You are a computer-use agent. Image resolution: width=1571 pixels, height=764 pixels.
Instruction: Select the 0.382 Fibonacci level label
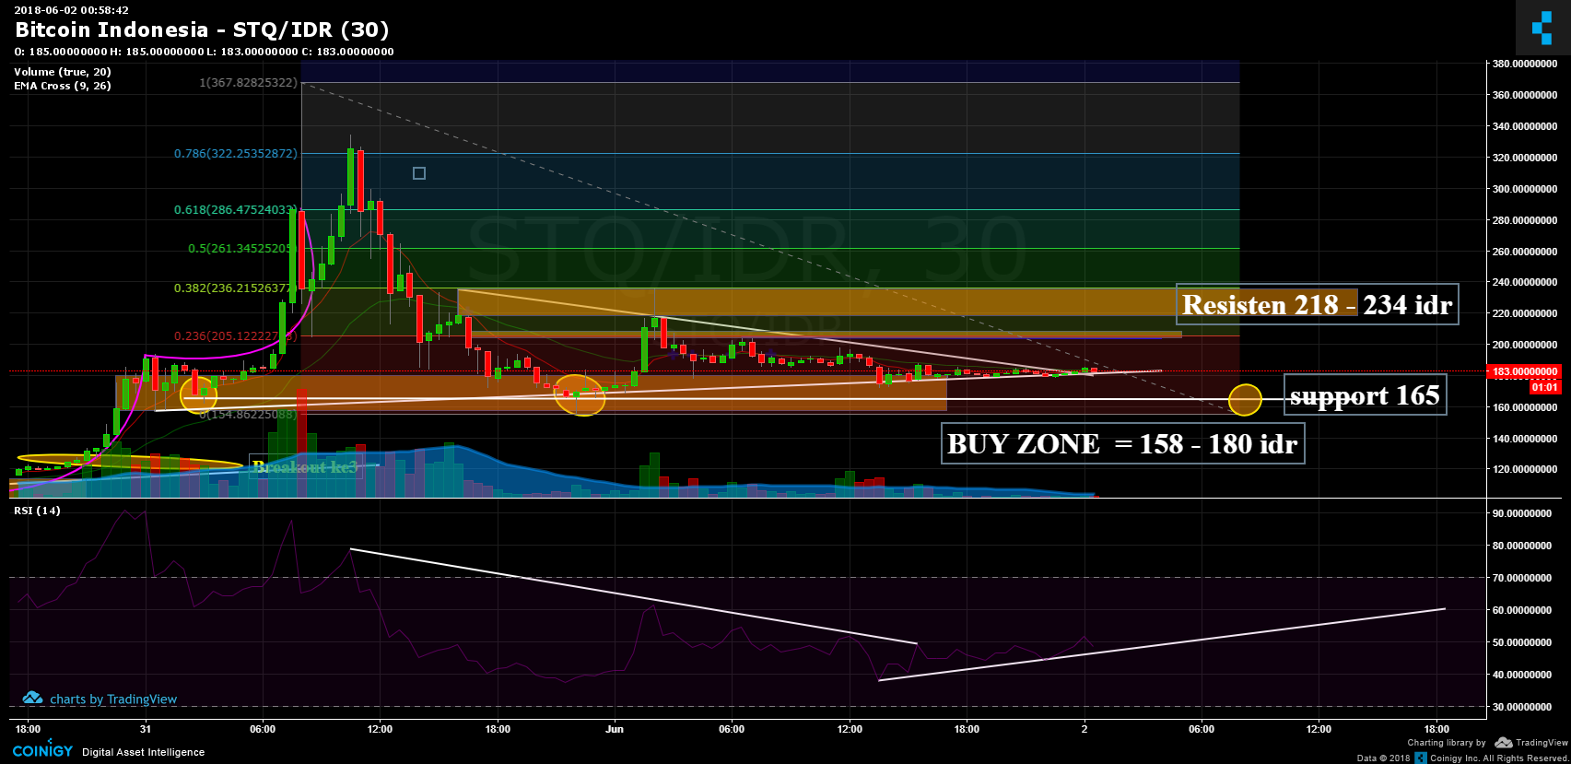(235, 288)
